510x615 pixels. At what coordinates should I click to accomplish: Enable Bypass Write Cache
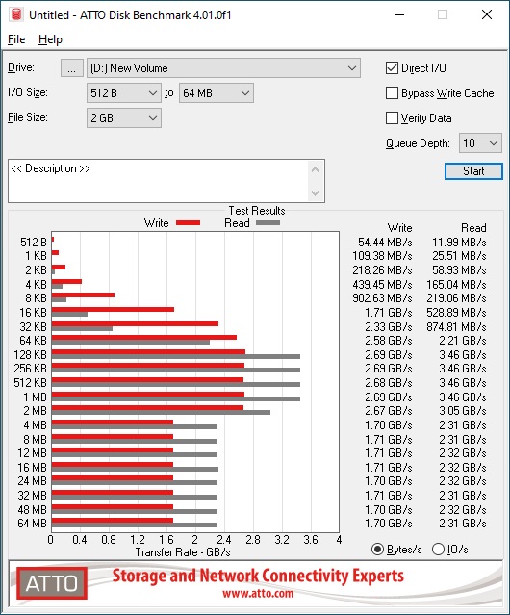coord(392,93)
